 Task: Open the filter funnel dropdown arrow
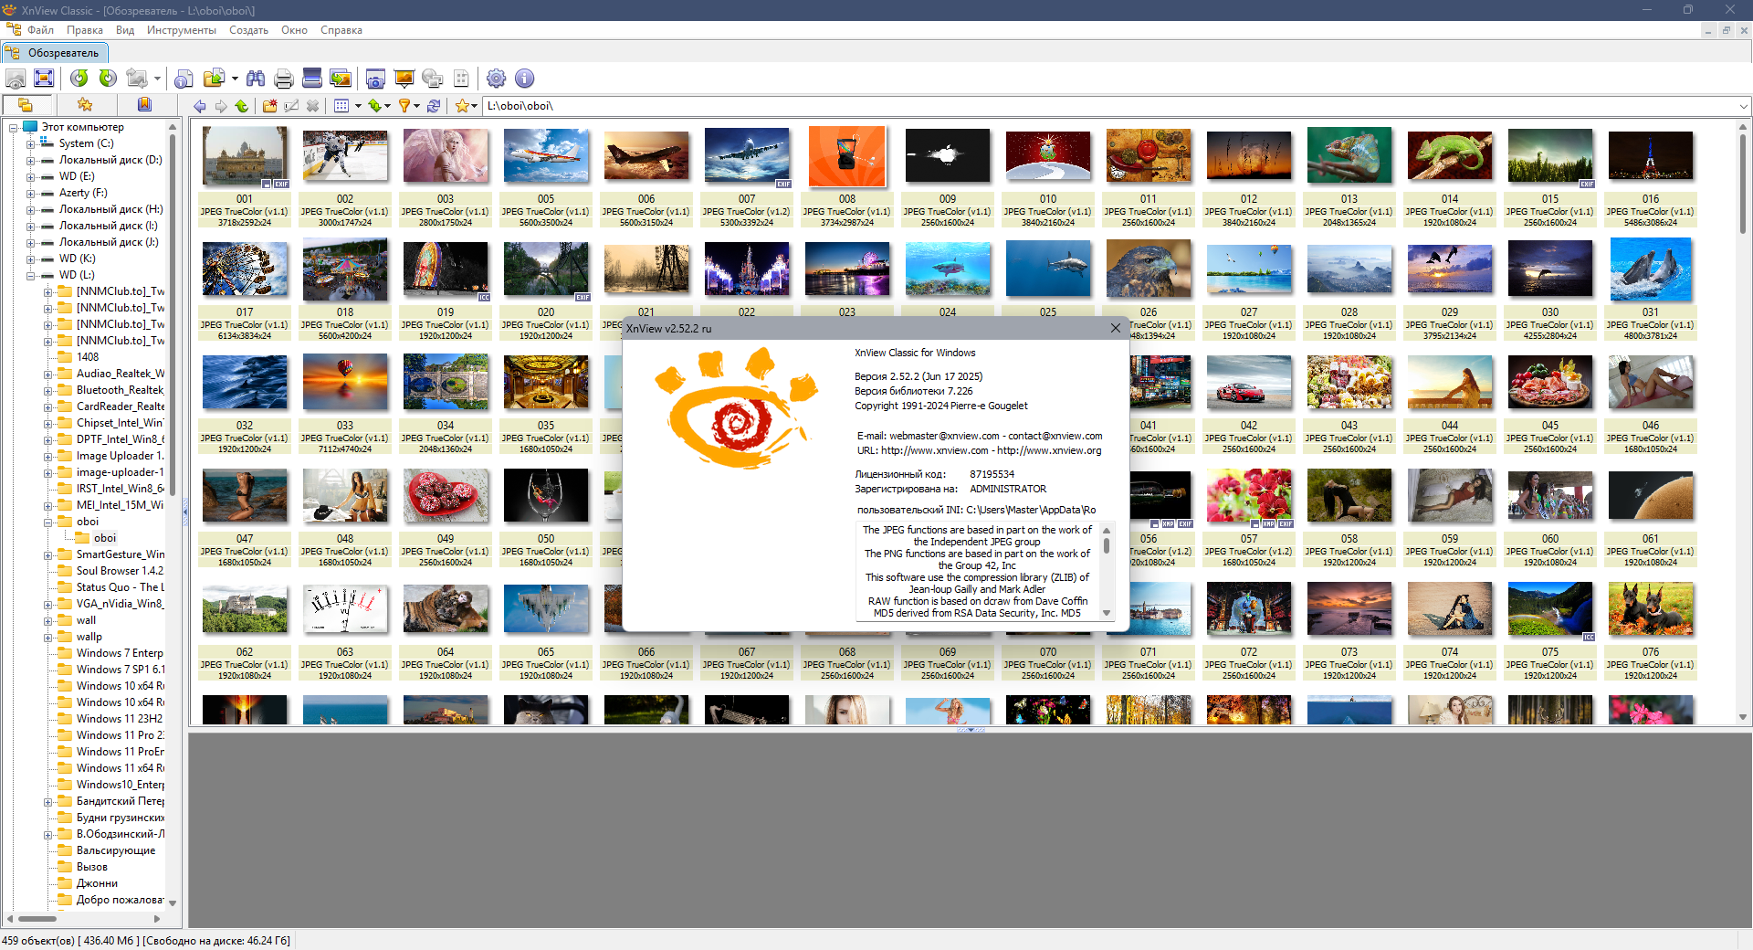pos(417,106)
